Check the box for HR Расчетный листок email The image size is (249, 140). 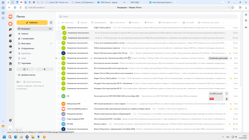point(59,96)
